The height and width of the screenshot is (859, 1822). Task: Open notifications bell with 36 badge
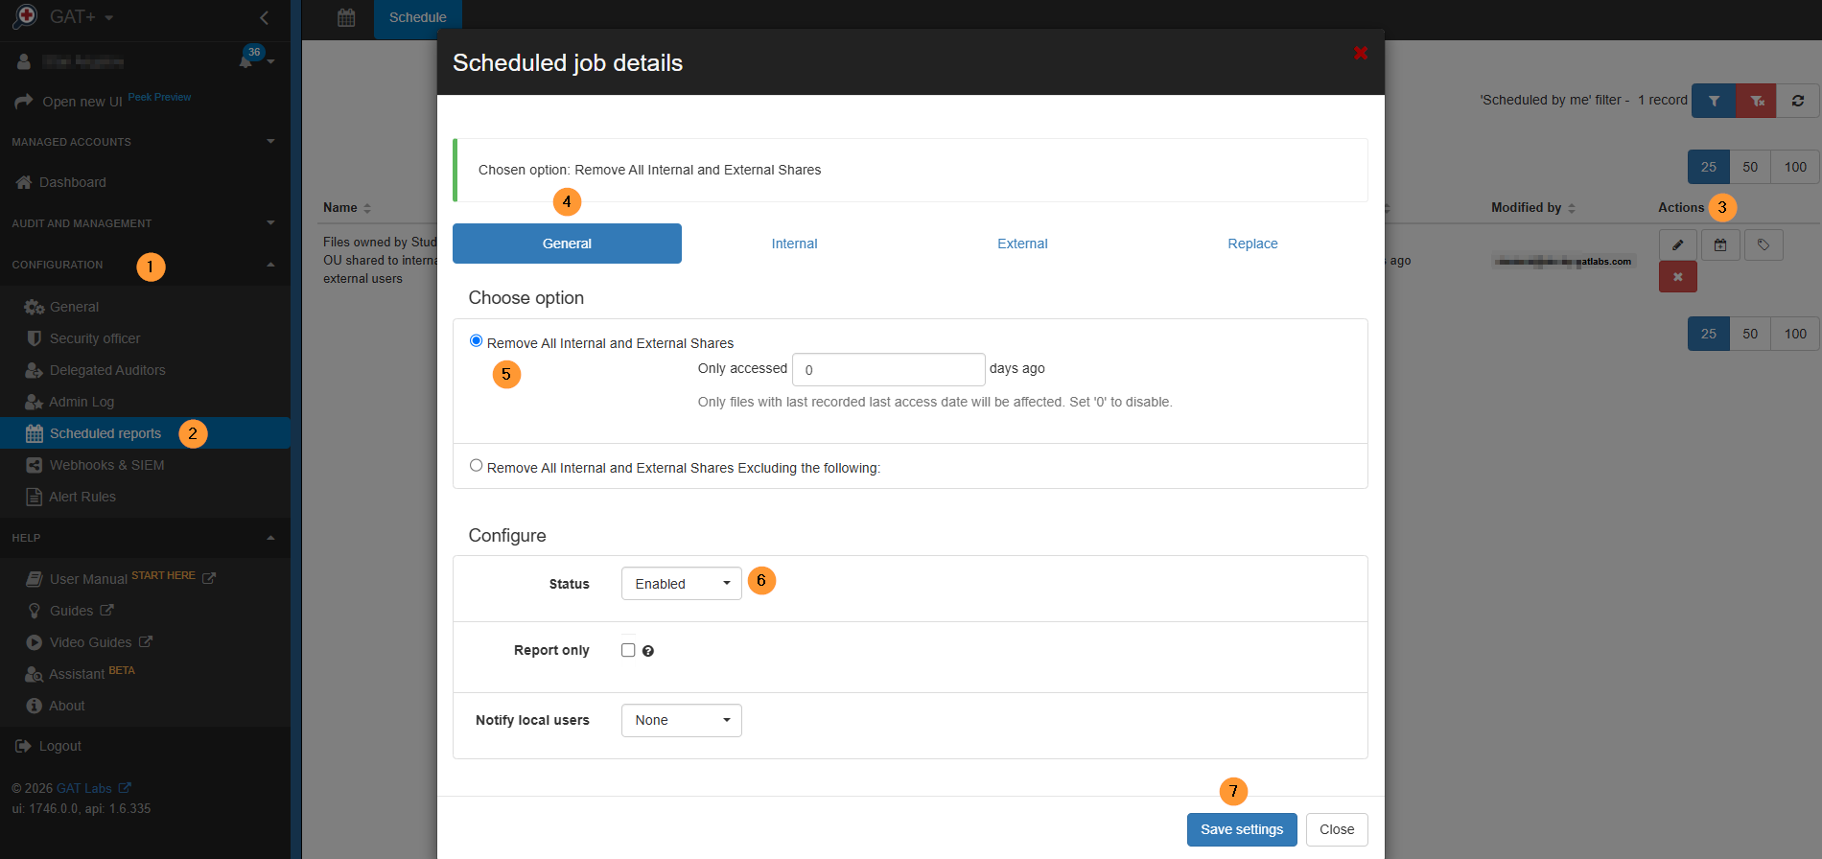coord(246,60)
